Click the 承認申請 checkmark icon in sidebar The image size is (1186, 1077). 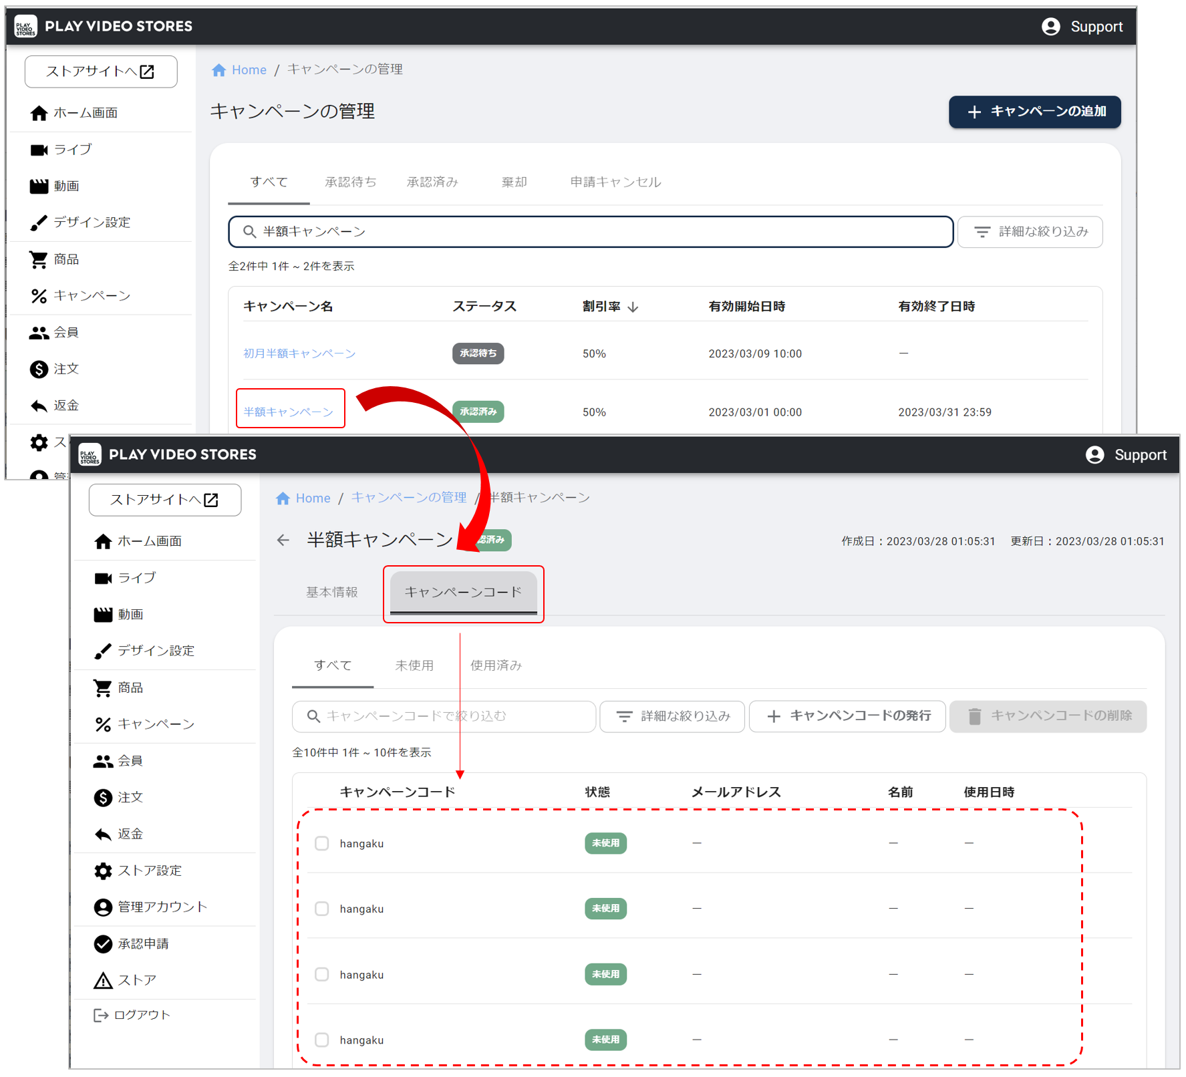[103, 943]
